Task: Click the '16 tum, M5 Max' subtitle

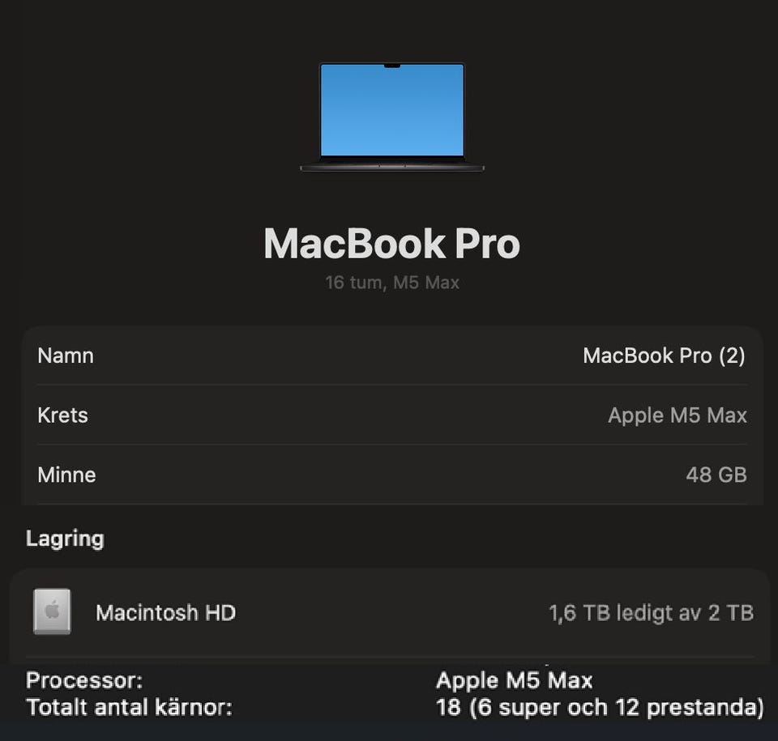Action: (x=392, y=283)
